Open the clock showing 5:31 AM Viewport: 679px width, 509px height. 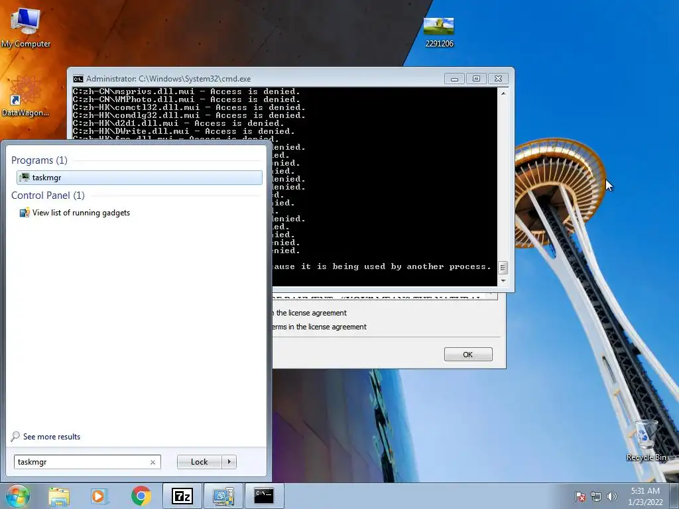click(x=645, y=496)
